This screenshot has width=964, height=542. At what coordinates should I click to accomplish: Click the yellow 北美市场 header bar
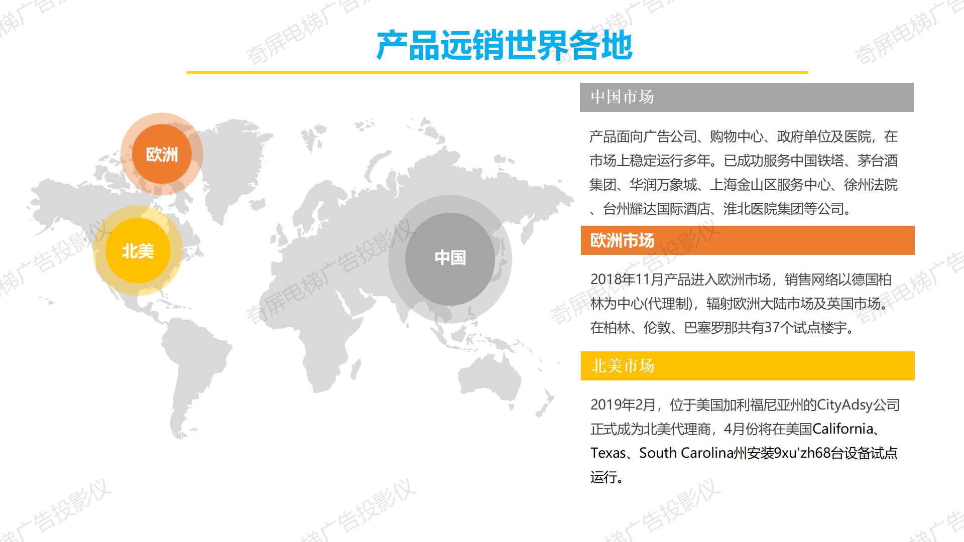(x=748, y=366)
